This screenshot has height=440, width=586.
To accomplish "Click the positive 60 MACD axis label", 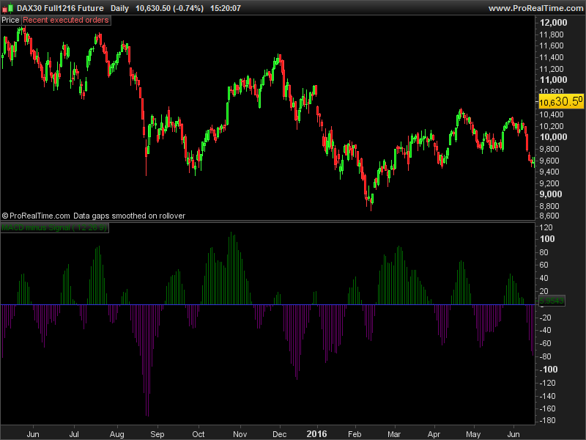I will (544, 265).
